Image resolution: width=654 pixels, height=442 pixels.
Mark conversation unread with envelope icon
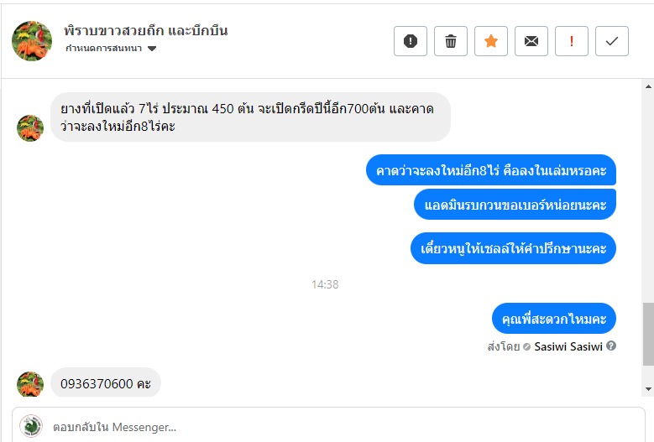click(531, 41)
